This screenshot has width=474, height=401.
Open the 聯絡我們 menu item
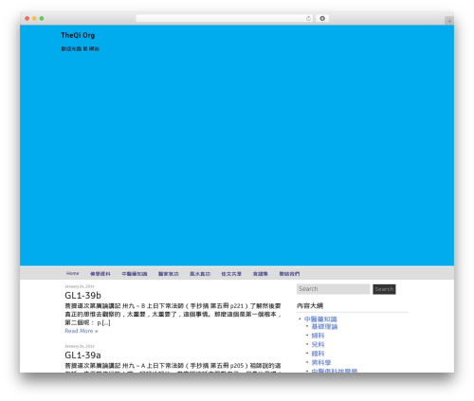coord(289,274)
